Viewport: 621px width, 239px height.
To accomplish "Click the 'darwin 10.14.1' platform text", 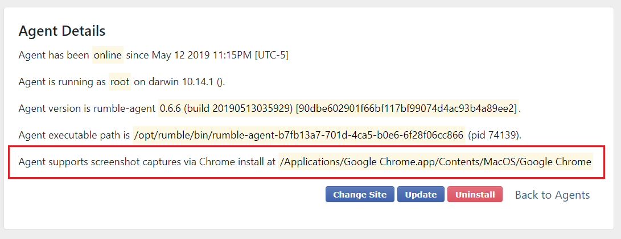I will (x=174, y=82).
